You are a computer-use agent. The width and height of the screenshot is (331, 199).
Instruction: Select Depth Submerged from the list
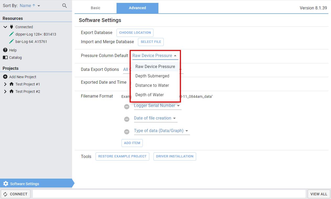pyautogui.click(x=152, y=76)
